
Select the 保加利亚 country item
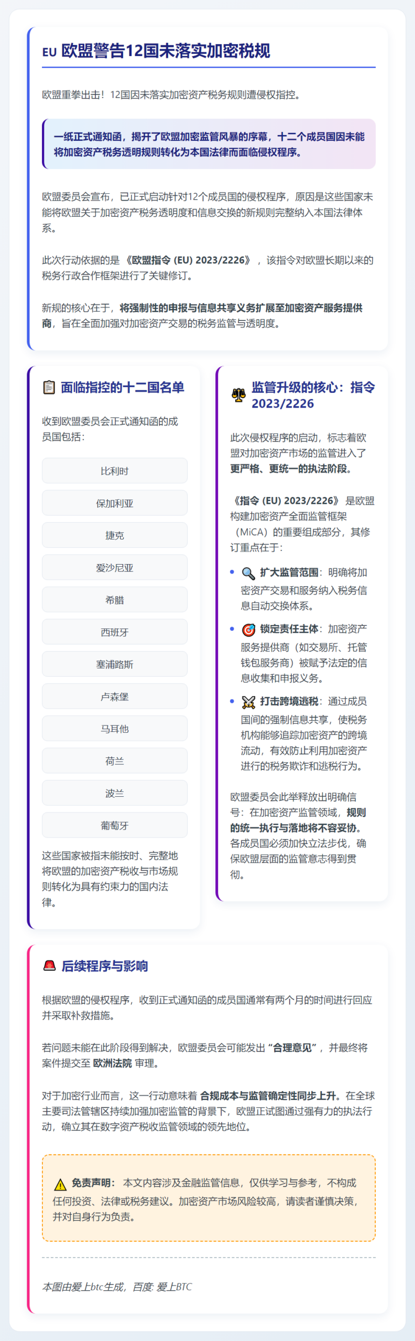tap(115, 503)
